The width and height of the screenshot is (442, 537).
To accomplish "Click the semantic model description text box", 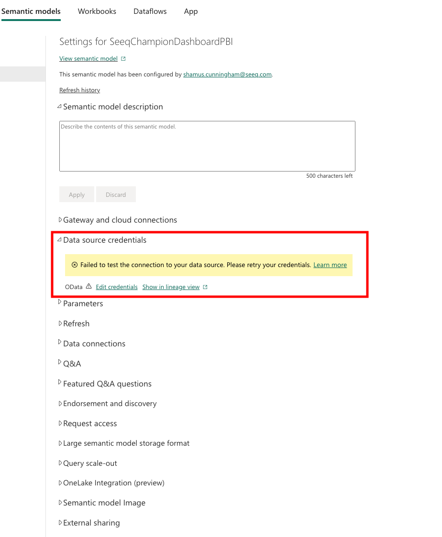I will click(x=207, y=146).
